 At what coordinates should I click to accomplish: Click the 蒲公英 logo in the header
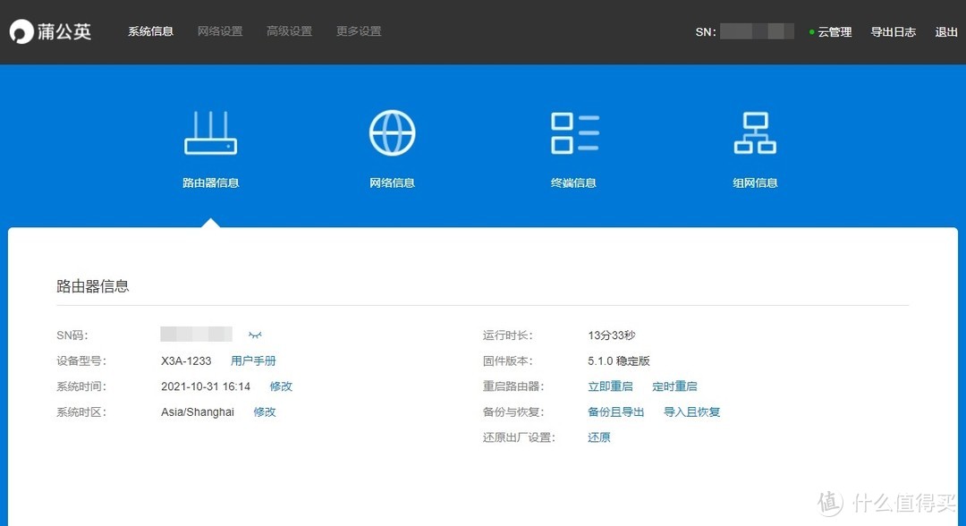click(x=51, y=31)
